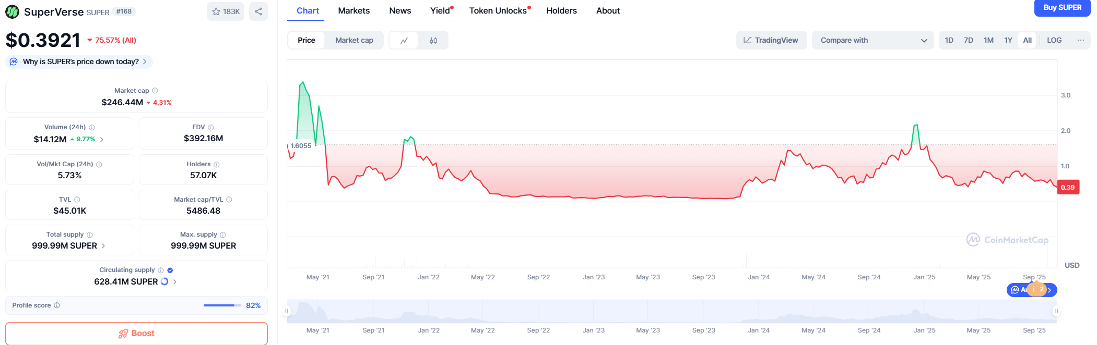1097x345 pixels.
Task: Switch to the candlestick chart icon
Action: point(433,41)
